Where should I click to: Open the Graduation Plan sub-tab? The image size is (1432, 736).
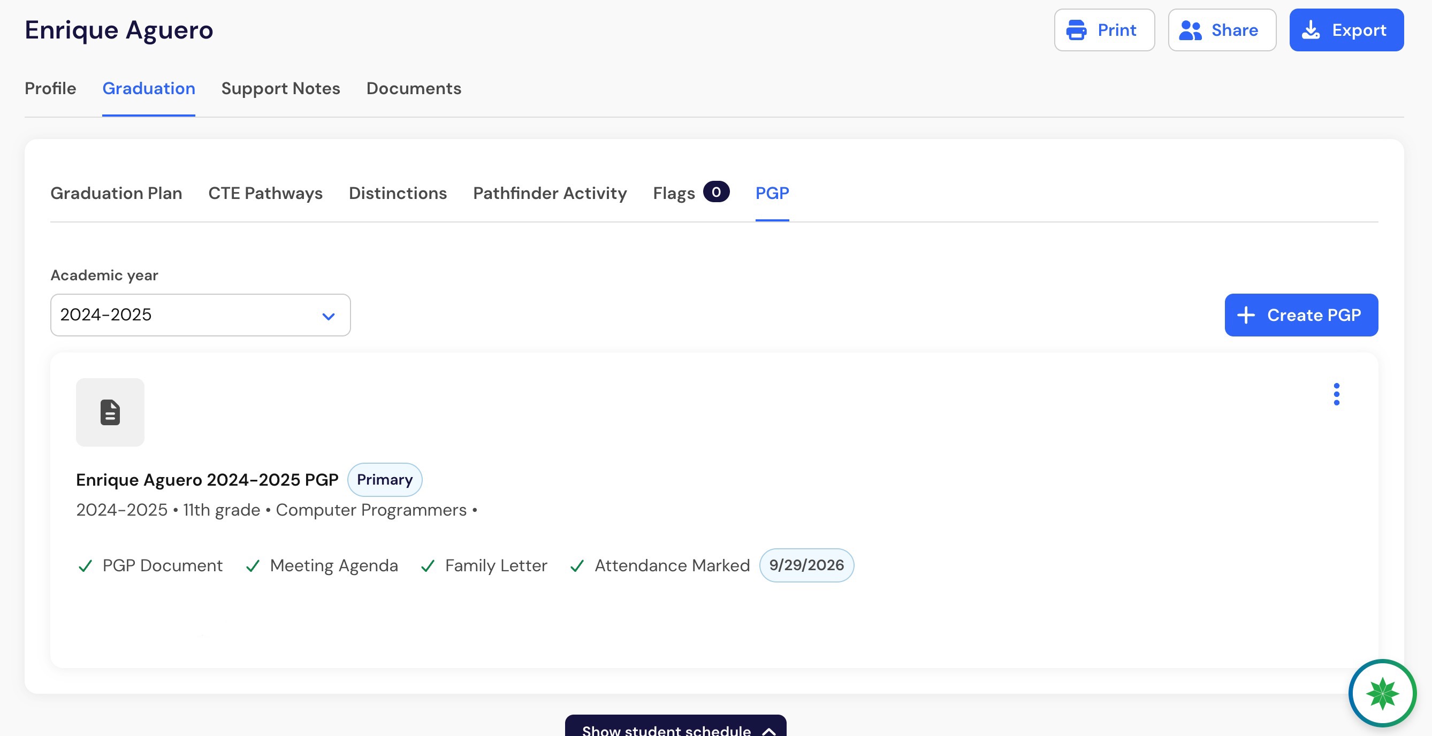click(x=116, y=193)
